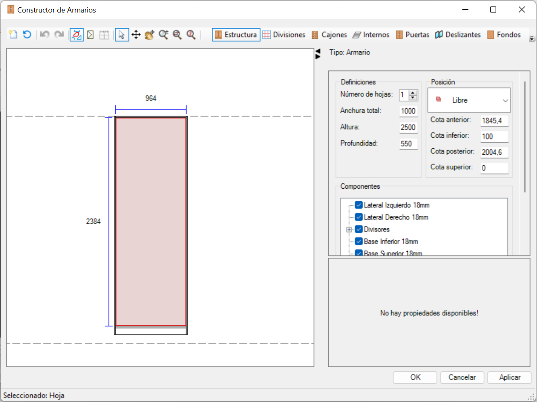Click the zoom window magnifier icon

point(177,35)
